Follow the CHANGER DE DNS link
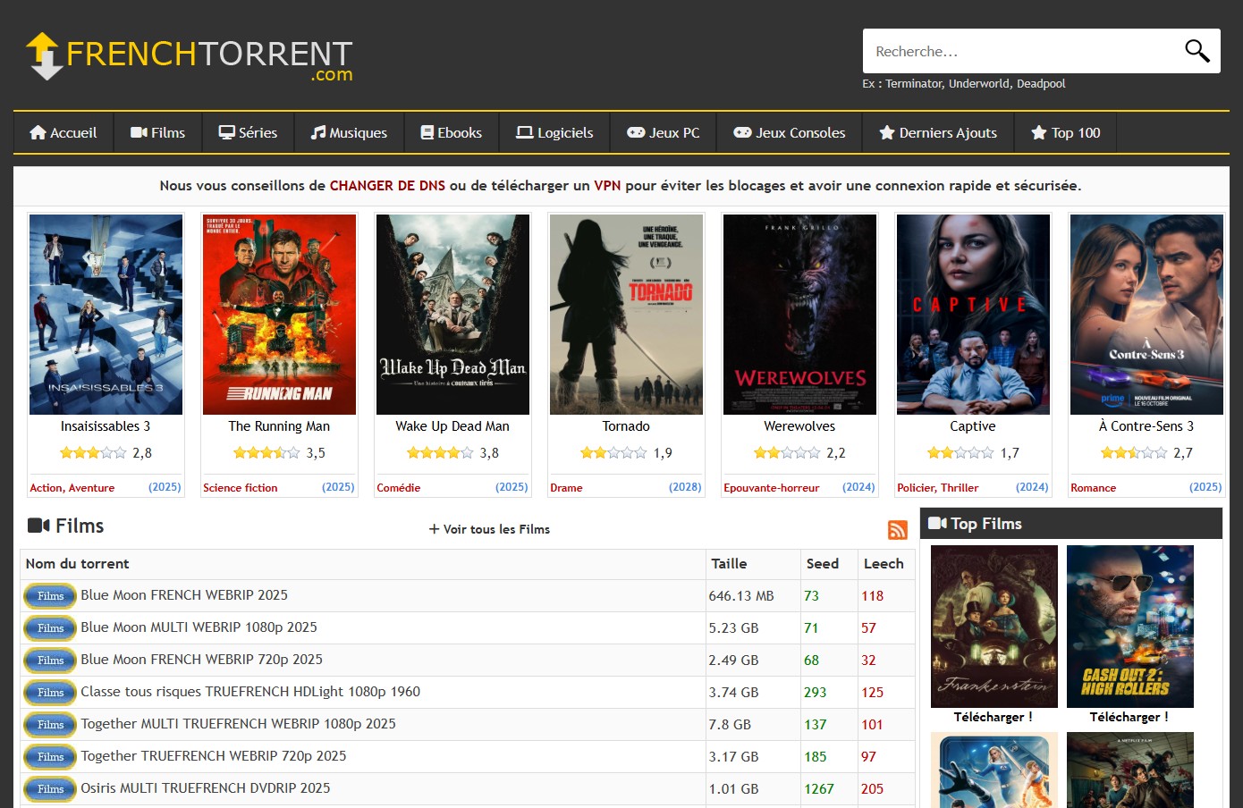 pyautogui.click(x=387, y=186)
